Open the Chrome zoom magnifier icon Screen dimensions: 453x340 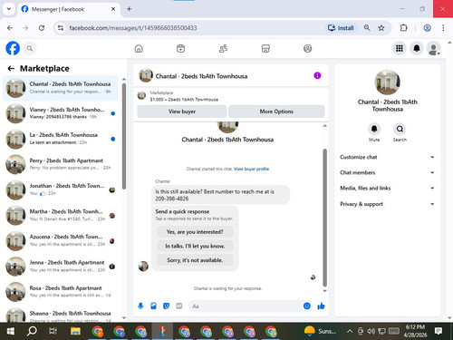[367, 28]
